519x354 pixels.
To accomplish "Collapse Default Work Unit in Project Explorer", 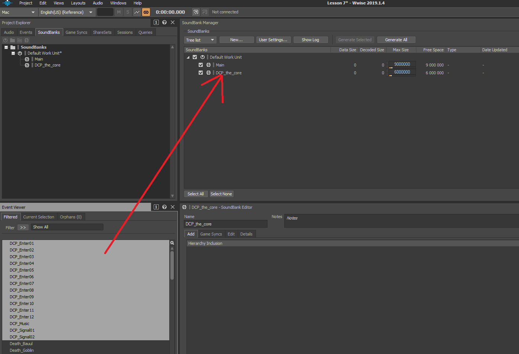I will pyautogui.click(x=13, y=53).
